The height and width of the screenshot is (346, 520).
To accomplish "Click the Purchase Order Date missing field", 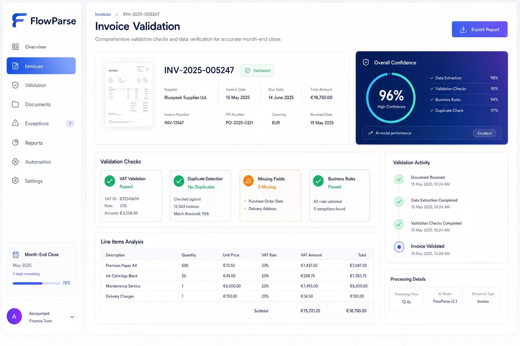I will click(266, 201).
